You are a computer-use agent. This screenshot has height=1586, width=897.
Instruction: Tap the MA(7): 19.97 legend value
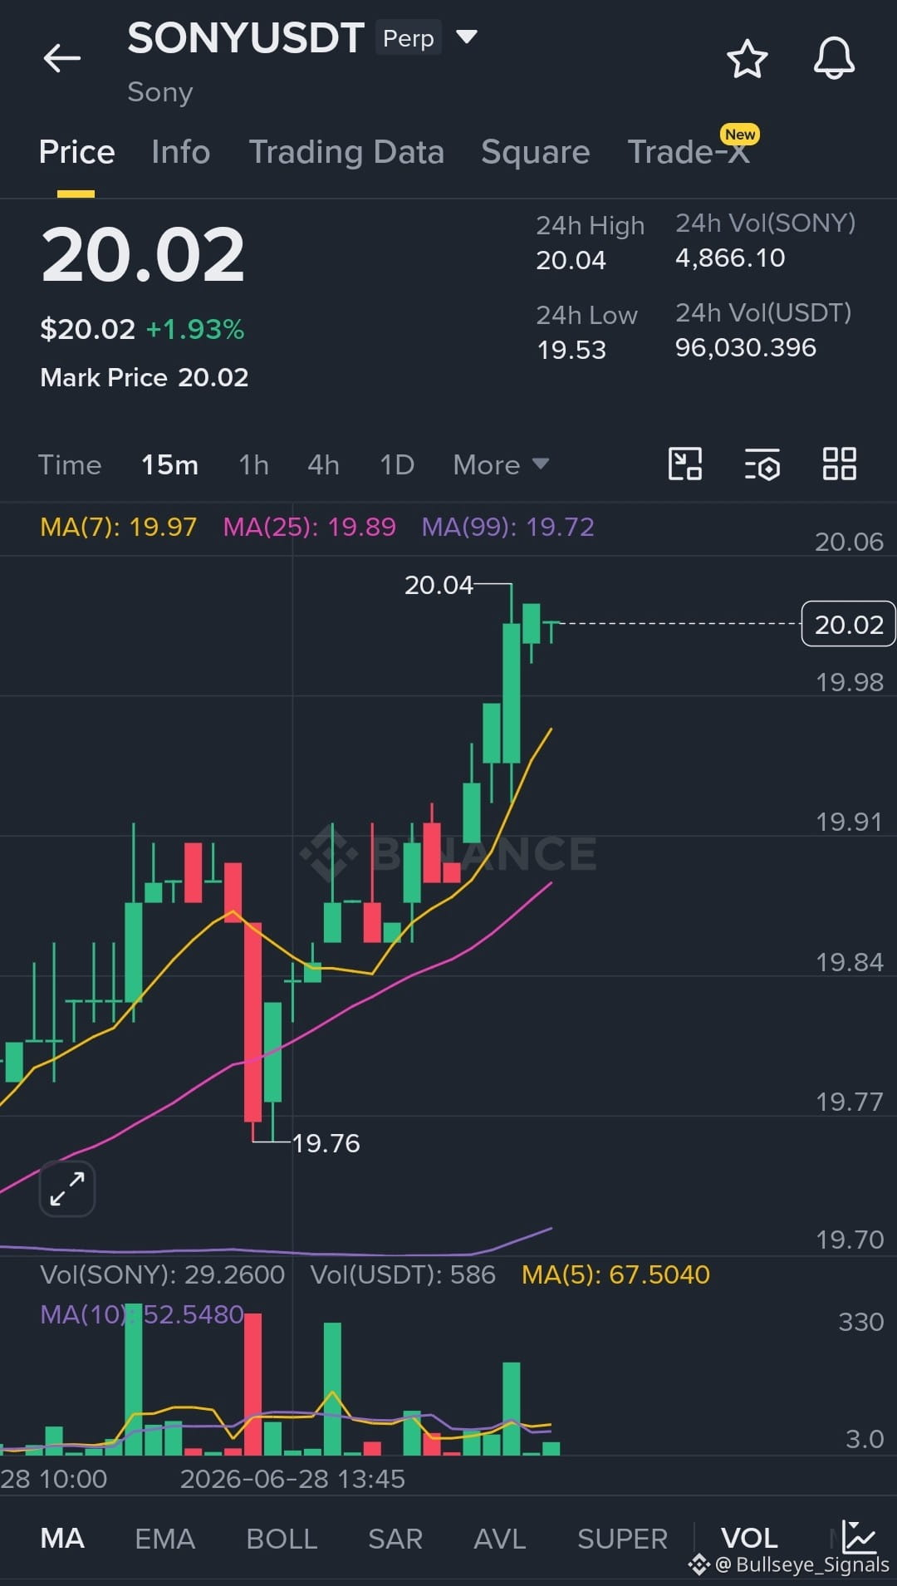point(119,527)
